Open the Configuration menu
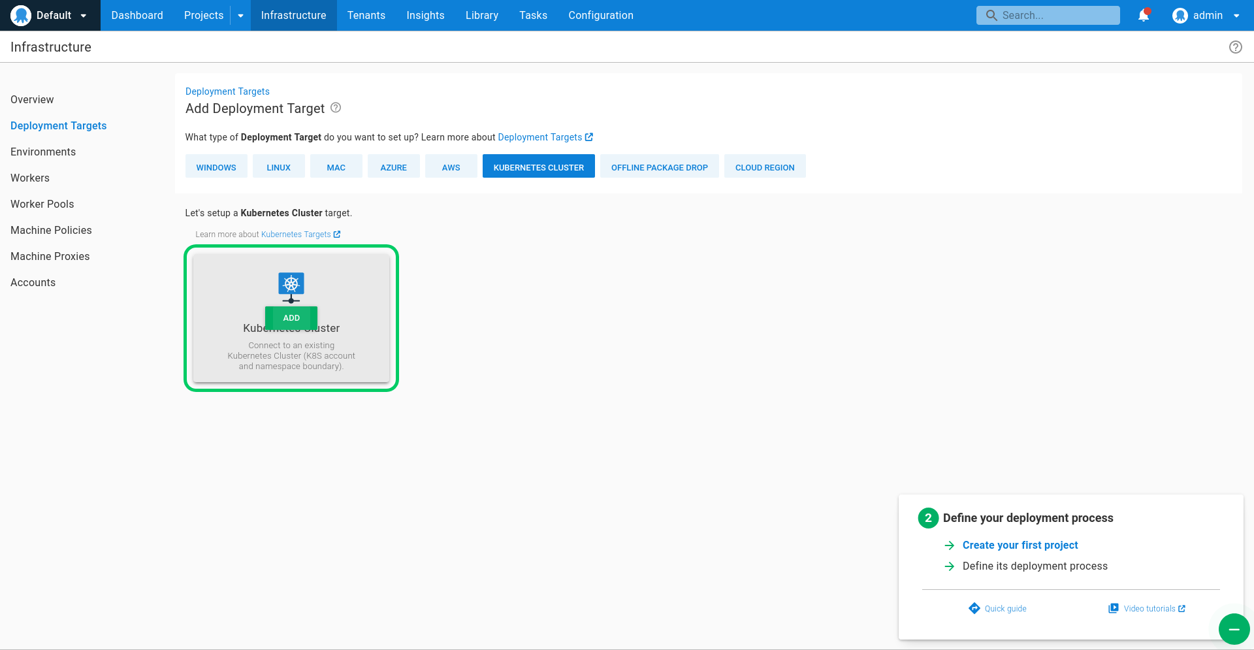Image resolution: width=1254 pixels, height=650 pixels. (x=601, y=15)
